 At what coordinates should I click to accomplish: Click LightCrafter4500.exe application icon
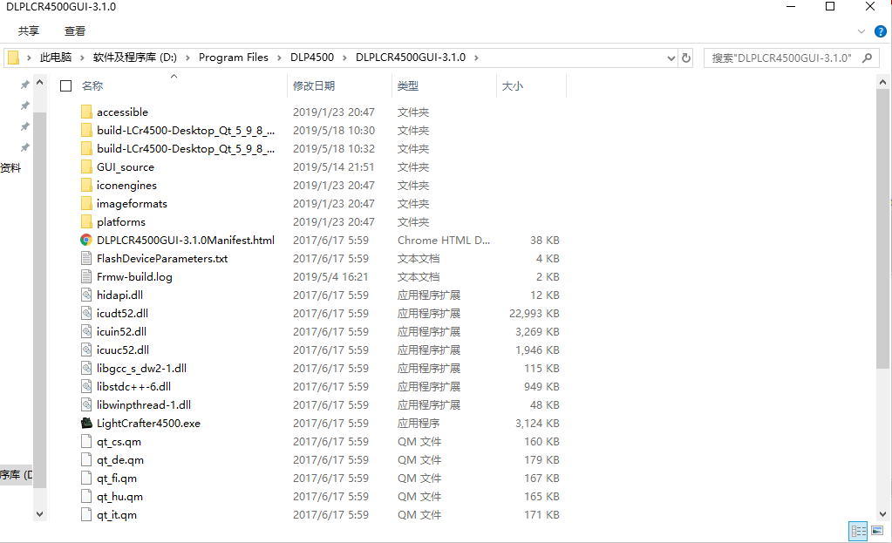tap(86, 423)
